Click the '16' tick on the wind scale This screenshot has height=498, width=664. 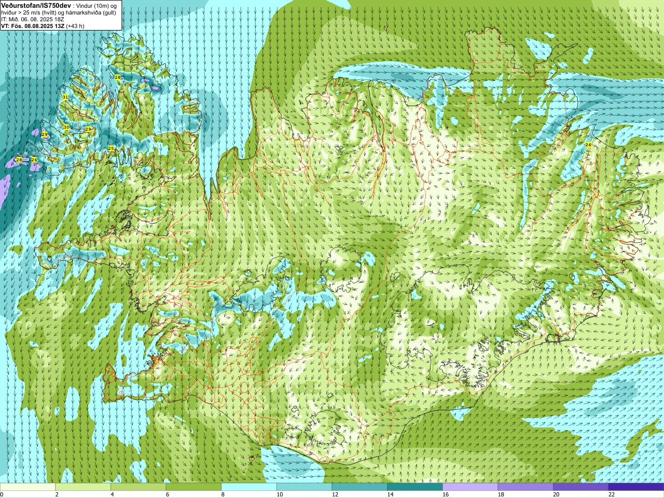(x=446, y=494)
